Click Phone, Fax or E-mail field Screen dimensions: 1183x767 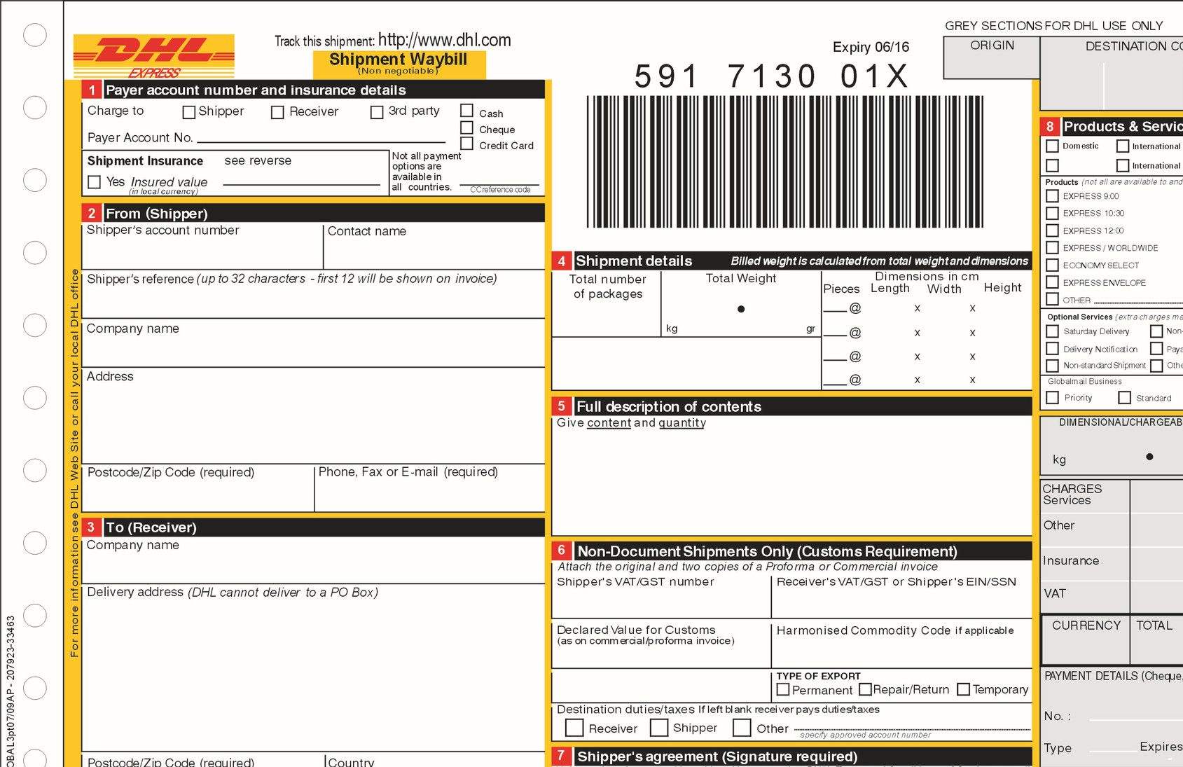429,488
